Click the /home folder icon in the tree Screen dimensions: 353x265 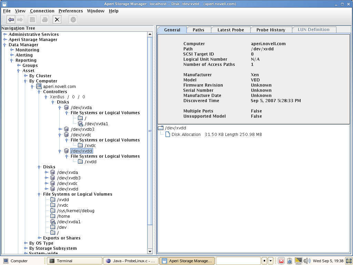(x=53, y=216)
